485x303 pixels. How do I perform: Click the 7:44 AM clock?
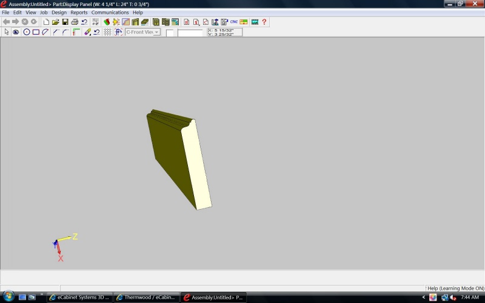(469, 297)
